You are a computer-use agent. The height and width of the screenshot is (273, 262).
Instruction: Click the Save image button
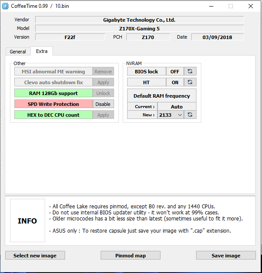click(x=226, y=255)
